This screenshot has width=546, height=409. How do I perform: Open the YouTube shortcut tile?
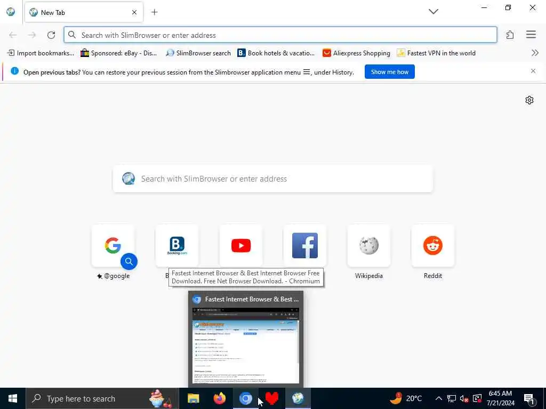[240, 246]
